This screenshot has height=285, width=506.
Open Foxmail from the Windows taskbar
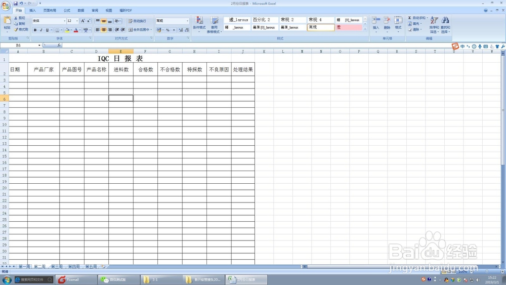tap(76, 279)
